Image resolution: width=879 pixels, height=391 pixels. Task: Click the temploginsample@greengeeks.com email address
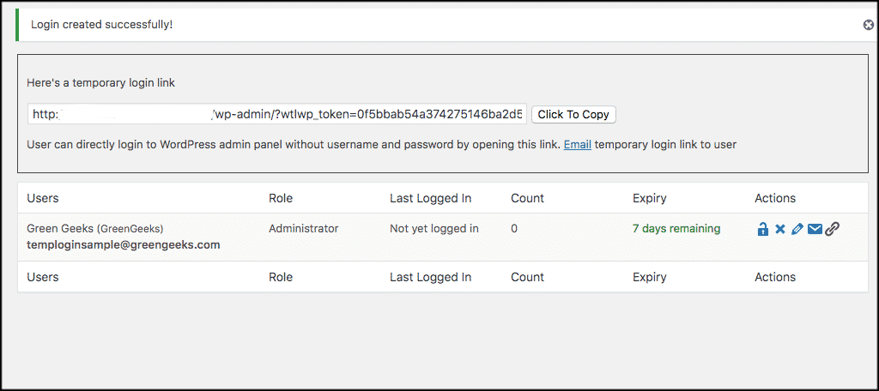pyautogui.click(x=124, y=244)
